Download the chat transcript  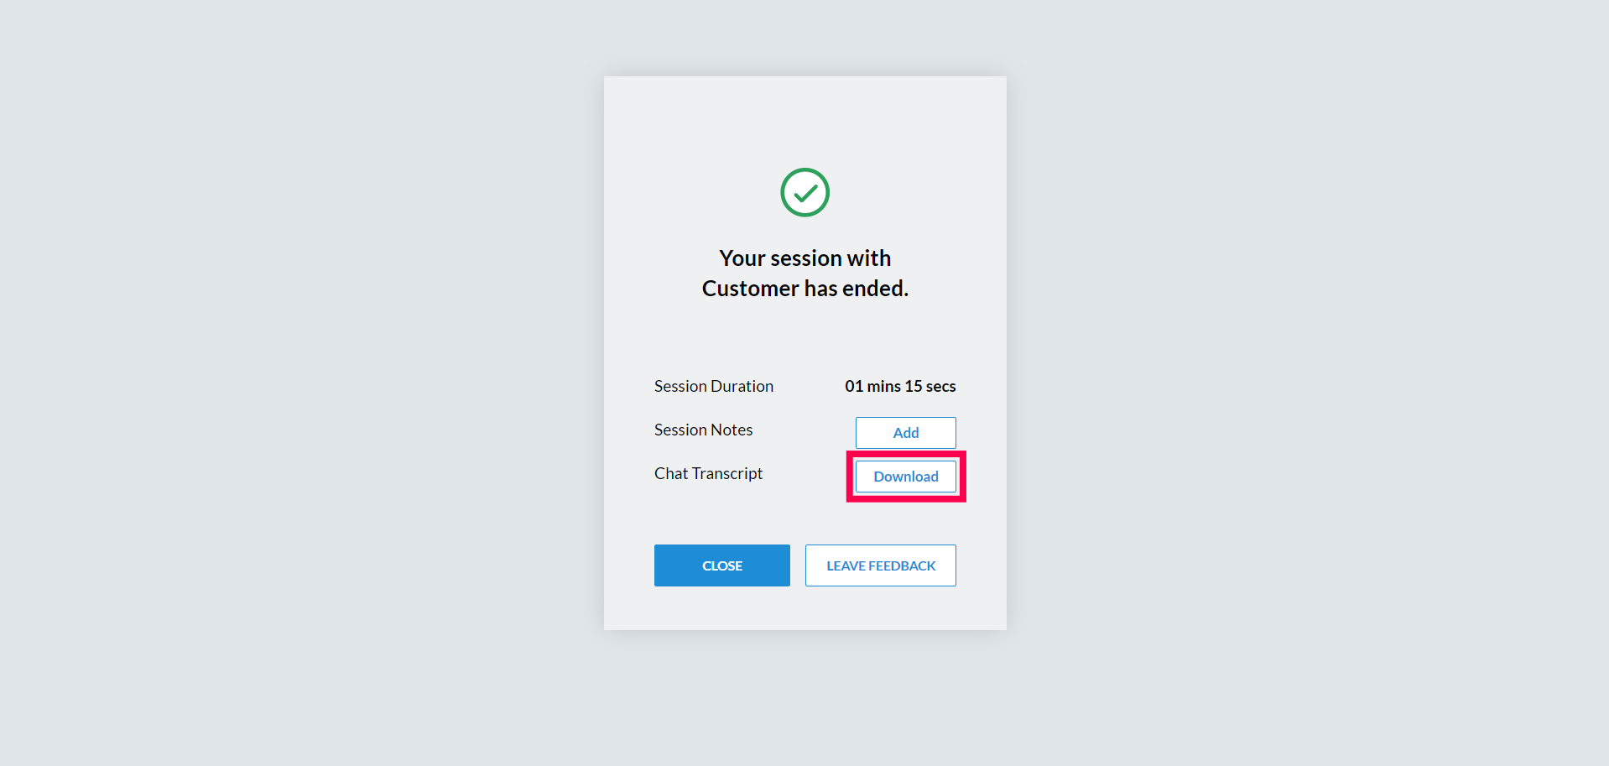click(905, 477)
